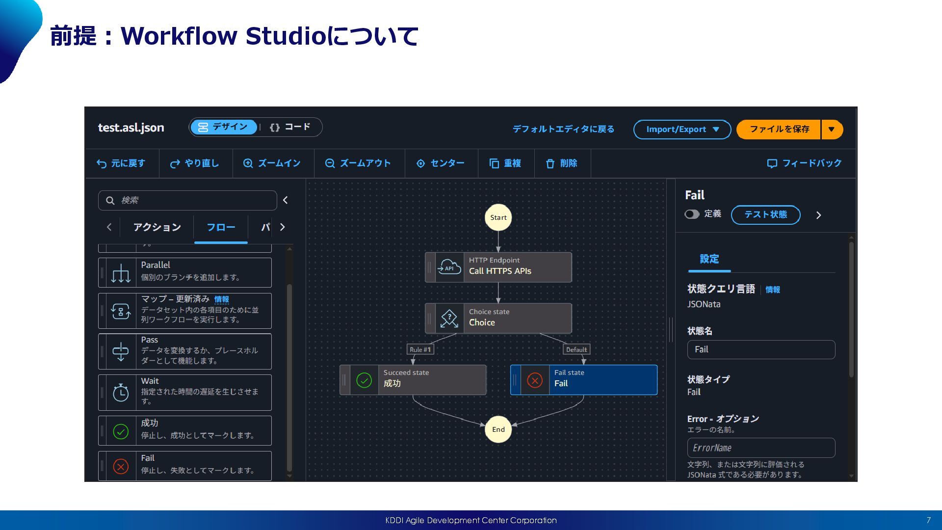The height and width of the screenshot is (530, 942).
Task: Open the アクション tab
Action: (x=157, y=227)
